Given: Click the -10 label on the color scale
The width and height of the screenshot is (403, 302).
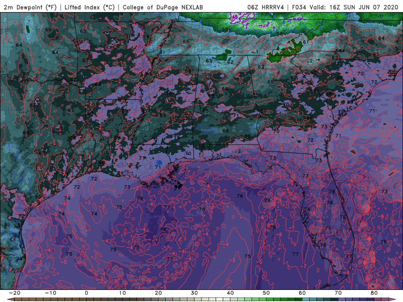Looking at the screenshot, I should 50,293.
